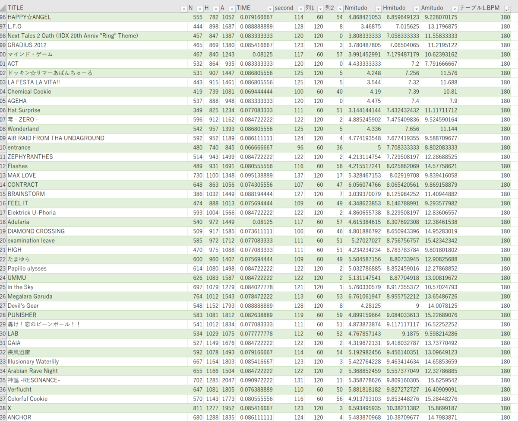Image resolution: width=518 pixels, height=421 pixels.
Task: Select the Wonderland title cell
Action: coord(97,129)
